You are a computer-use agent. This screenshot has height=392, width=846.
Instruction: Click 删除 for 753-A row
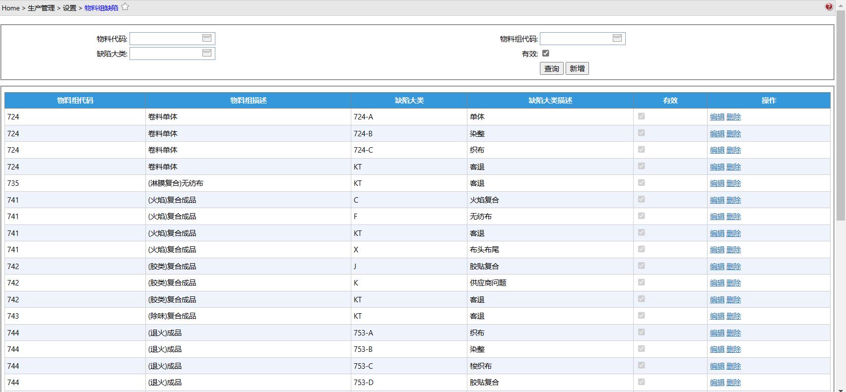733,333
